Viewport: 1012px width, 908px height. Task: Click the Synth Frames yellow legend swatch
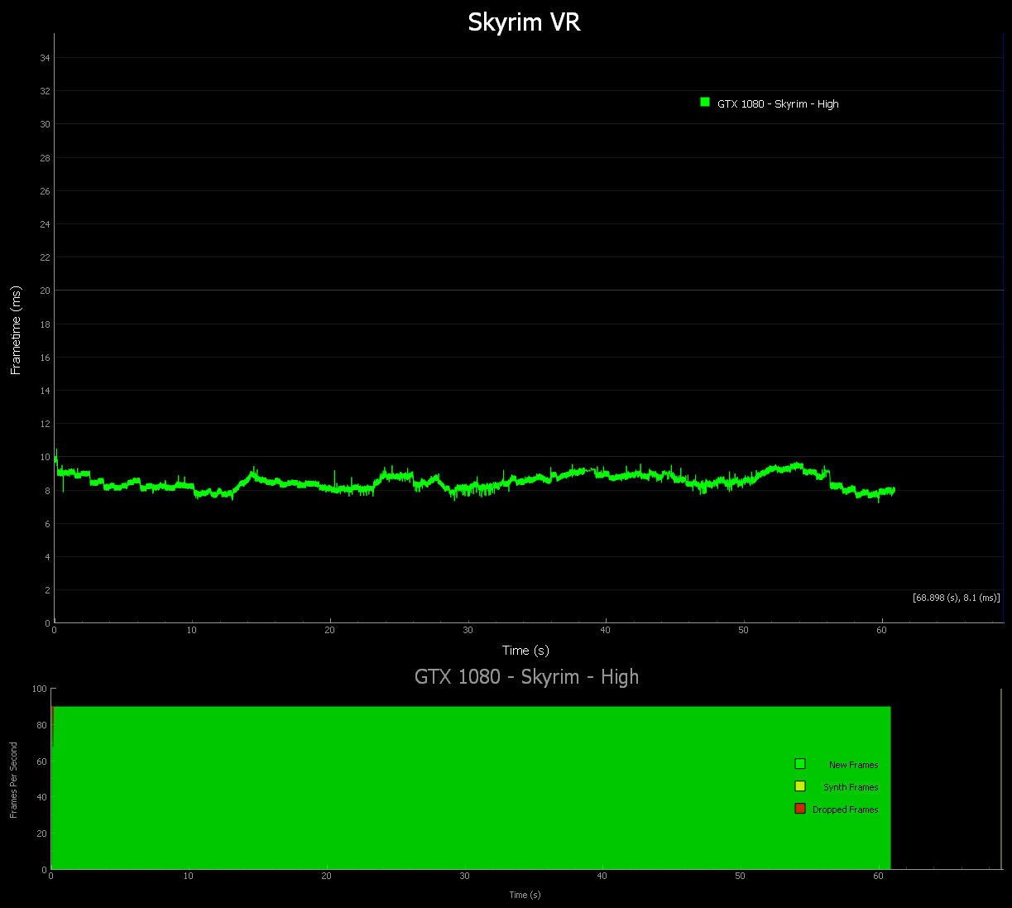click(800, 786)
